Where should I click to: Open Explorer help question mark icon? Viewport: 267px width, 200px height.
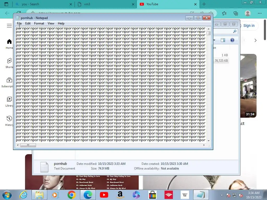pos(232,40)
